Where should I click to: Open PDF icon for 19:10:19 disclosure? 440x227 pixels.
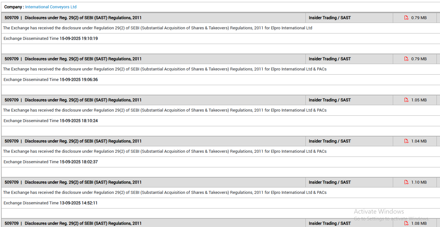[x=406, y=18]
